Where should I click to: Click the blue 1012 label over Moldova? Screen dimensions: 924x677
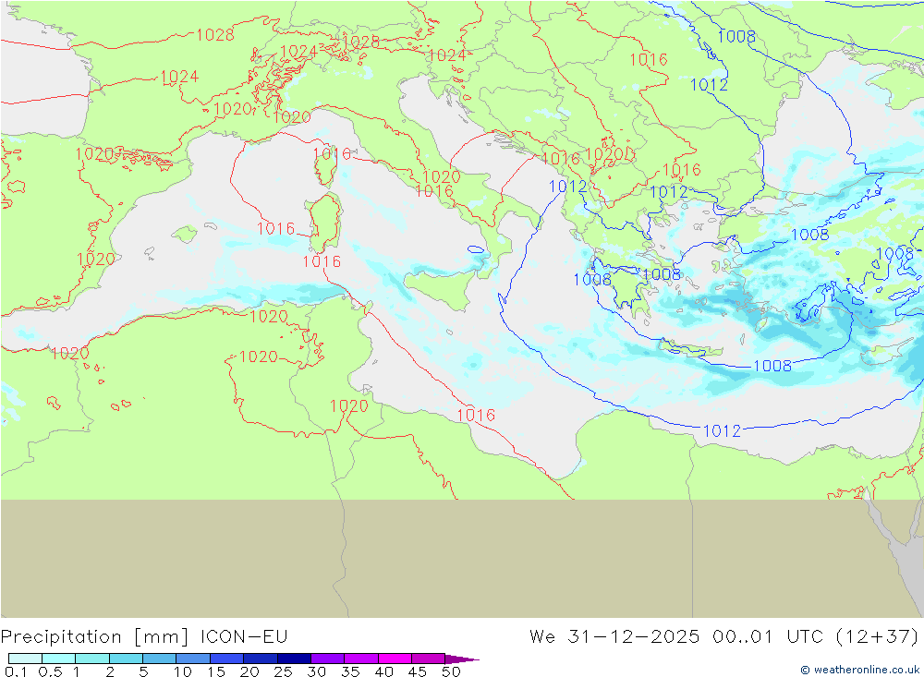pos(709,85)
